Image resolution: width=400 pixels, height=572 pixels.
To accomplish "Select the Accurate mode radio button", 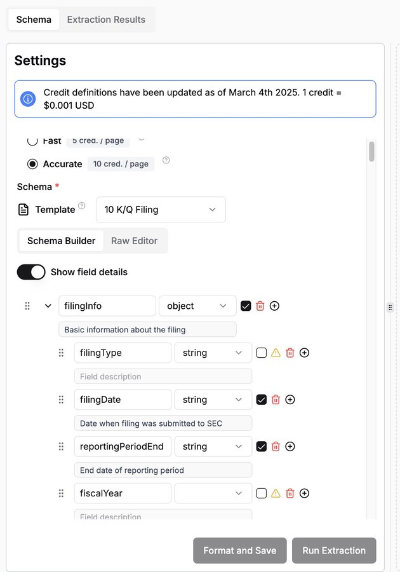I will click(32, 164).
